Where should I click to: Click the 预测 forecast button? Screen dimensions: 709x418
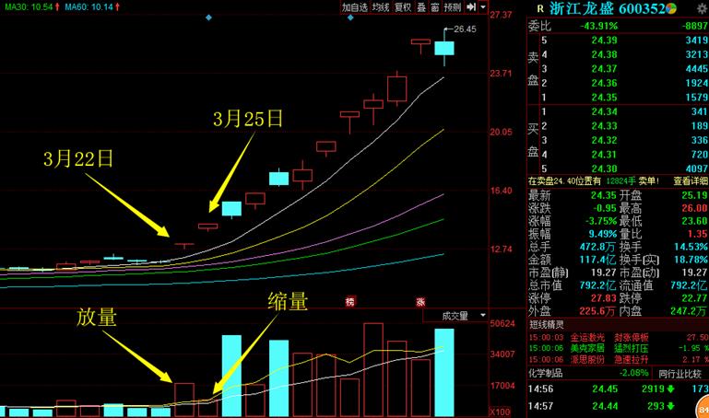[x=452, y=7]
